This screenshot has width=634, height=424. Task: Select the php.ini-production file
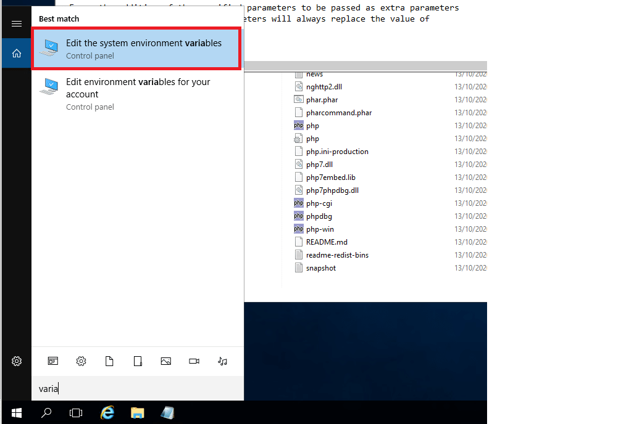[337, 152]
